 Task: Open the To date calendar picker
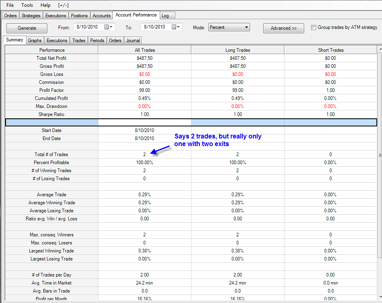pos(176,27)
